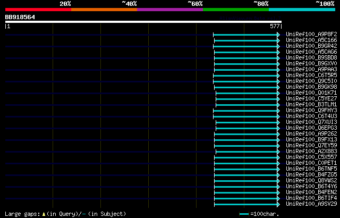Click the arrowhead ending the UniRef100_B9GR42 alignment
Image resolution: width=340 pixels, height=218 pixels.
[278, 46]
